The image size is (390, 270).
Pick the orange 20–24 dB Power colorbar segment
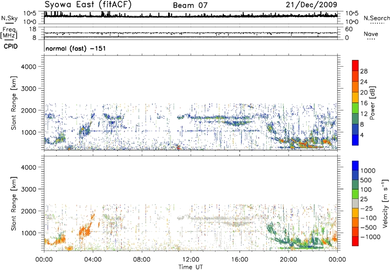(355, 87)
